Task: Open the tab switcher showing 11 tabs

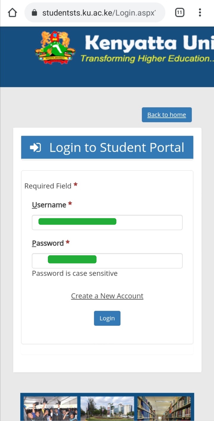Action: click(180, 12)
